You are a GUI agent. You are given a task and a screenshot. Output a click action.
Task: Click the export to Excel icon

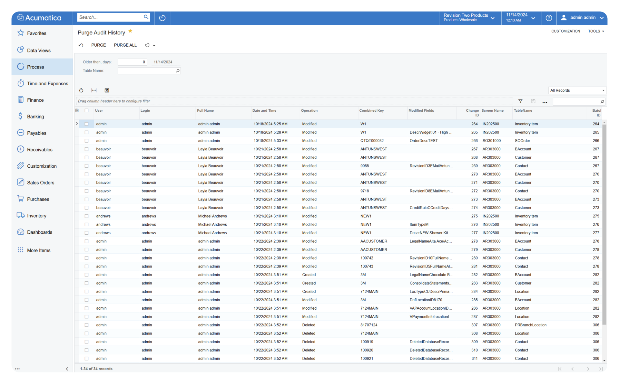[x=107, y=90]
